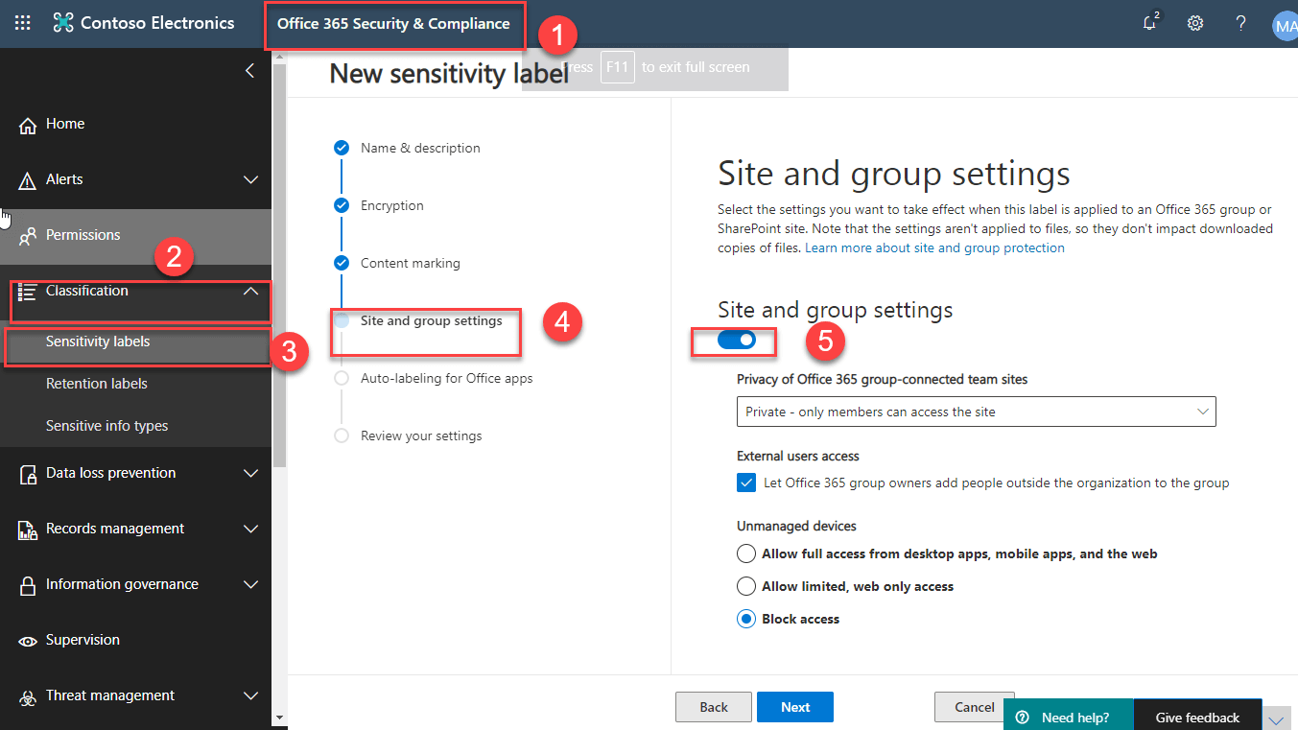Click the Threat management biohazard icon
Viewport: 1298px width, 730px height.
(28, 696)
